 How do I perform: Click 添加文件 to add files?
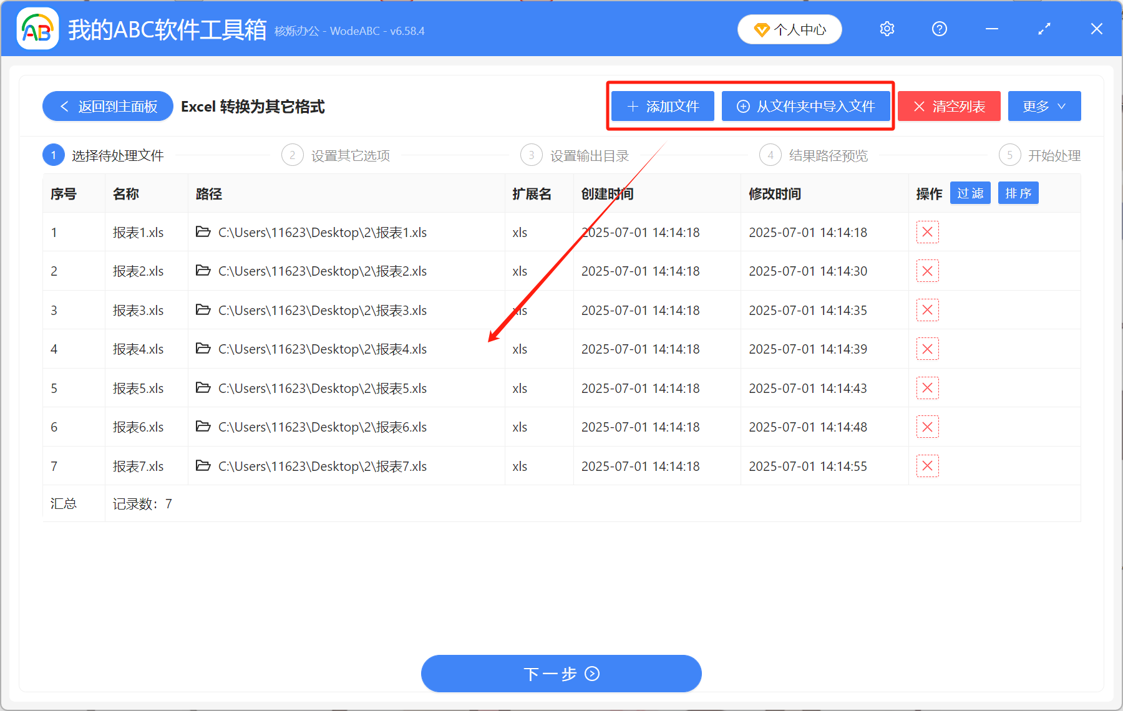point(662,106)
